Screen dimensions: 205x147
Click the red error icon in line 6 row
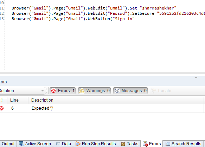(x=2, y=108)
